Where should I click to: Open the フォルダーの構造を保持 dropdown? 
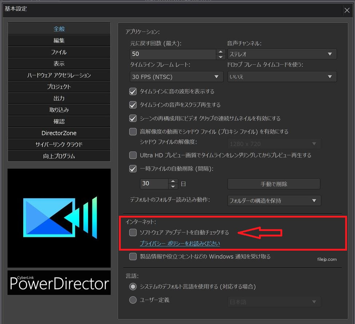point(274,201)
